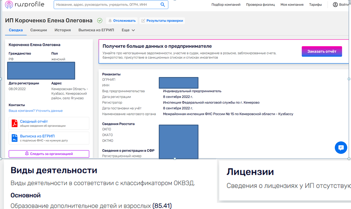
Task: Expand the Еще dropdown menu
Action: [x=128, y=30]
